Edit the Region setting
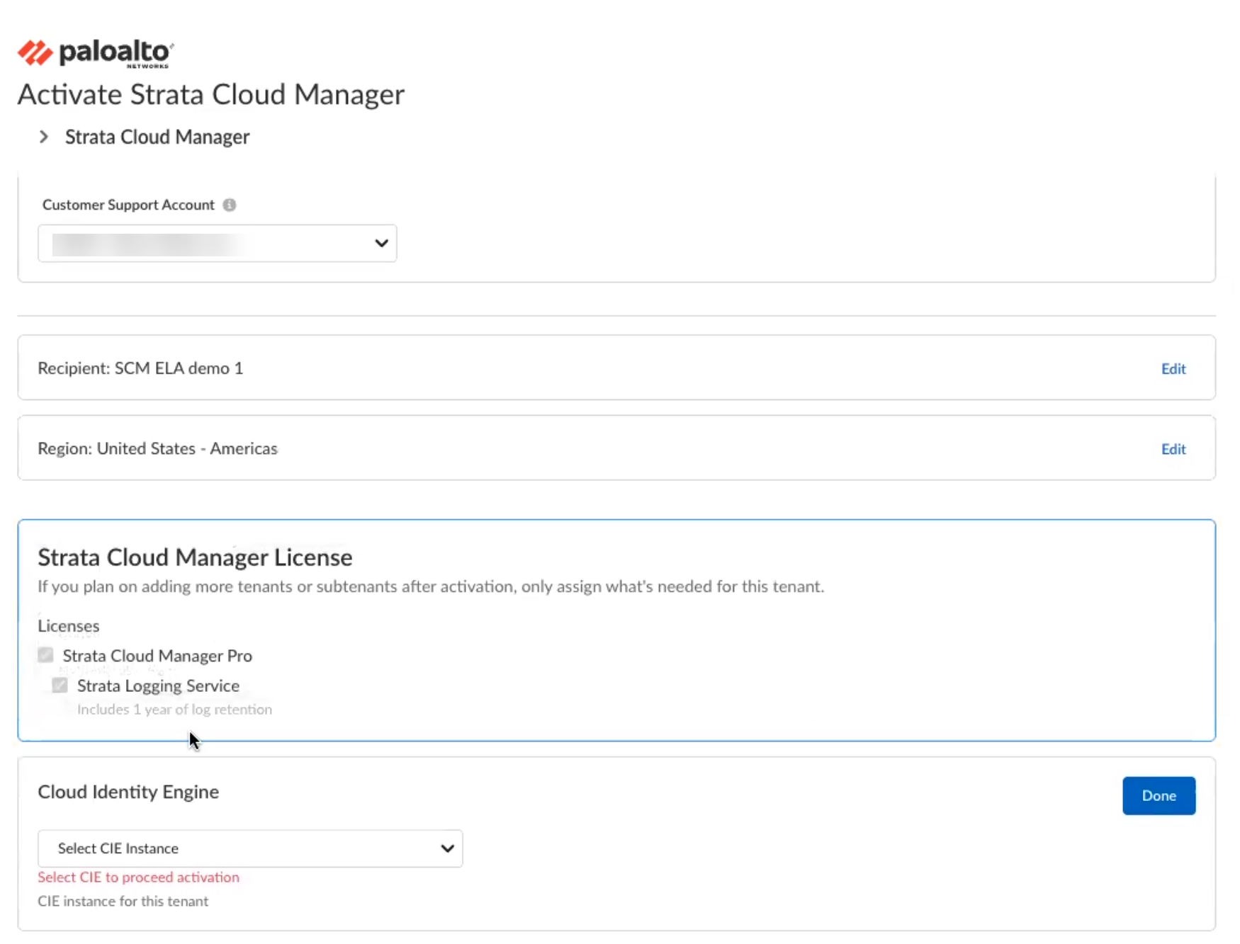The width and height of the screenshot is (1240, 944). (x=1173, y=449)
